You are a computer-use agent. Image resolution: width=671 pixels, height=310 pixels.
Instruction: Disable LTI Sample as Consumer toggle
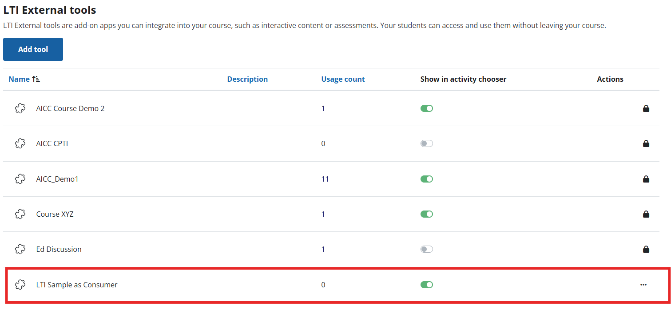point(426,285)
